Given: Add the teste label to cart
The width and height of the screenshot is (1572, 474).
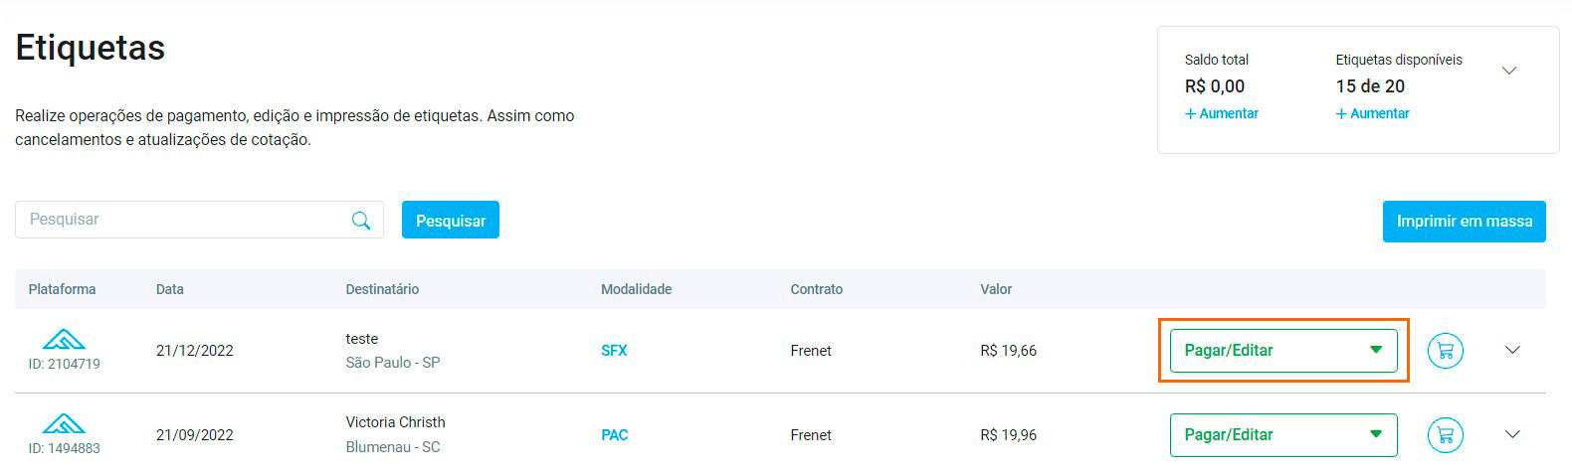Looking at the screenshot, I should pyautogui.click(x=1445, y=351).
